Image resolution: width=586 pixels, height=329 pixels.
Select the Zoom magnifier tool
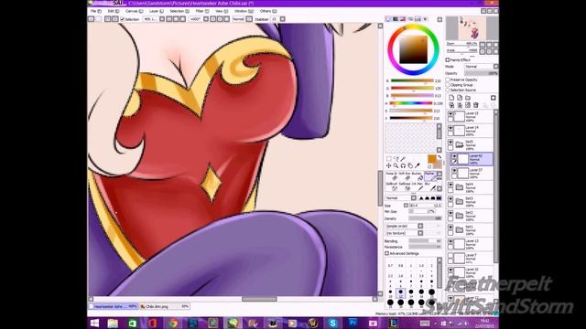396,165
